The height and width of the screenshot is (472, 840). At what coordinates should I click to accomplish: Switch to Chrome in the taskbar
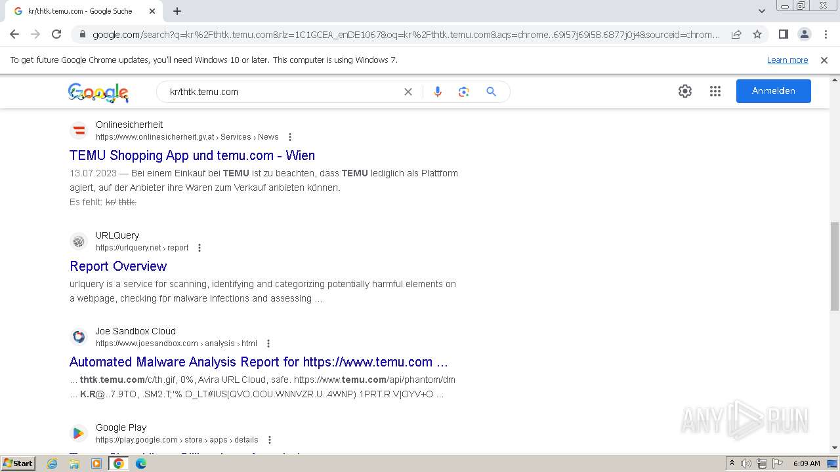119,463
